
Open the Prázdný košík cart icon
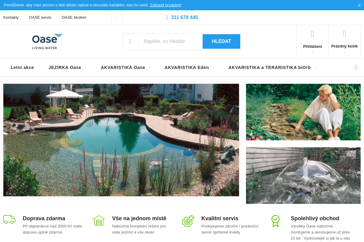tap(345, 33)
